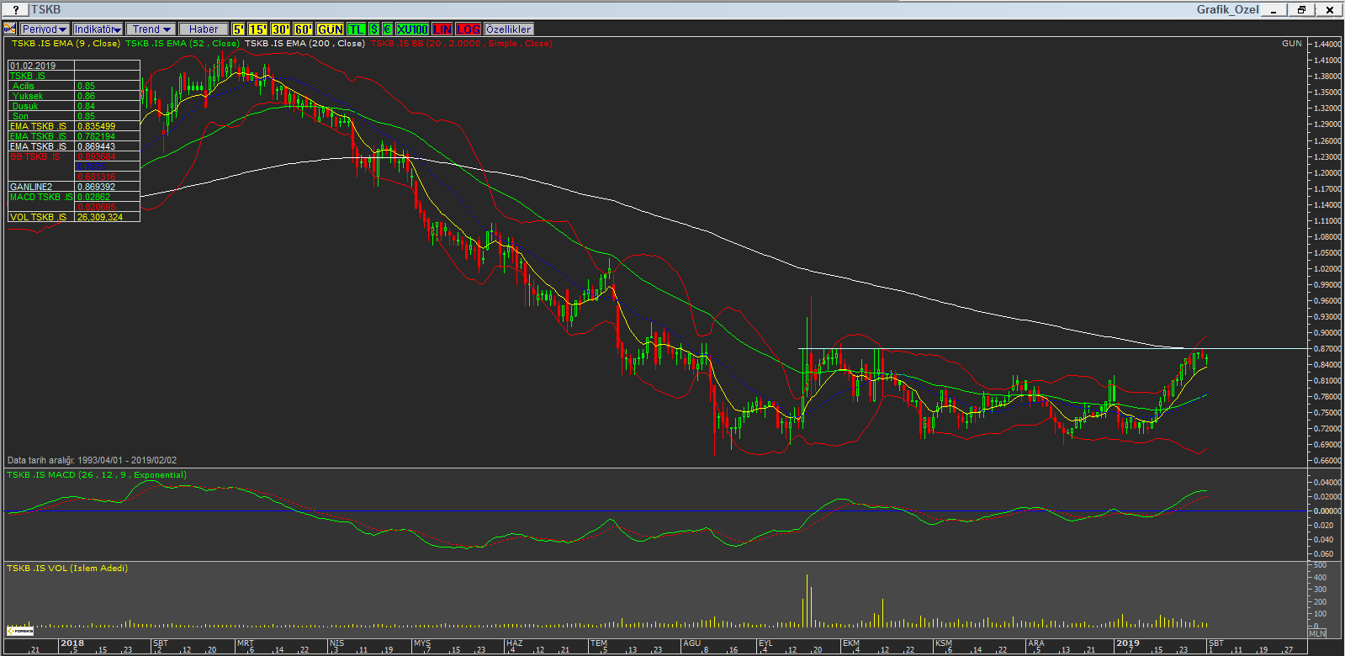This screenshot has width=1345, height=656.
Task: Switch to the 60' minute period
Action: click(304, 29)
